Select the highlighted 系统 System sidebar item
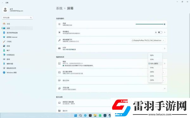The height and width of the screenshot is (118, 190). point(17,28)
